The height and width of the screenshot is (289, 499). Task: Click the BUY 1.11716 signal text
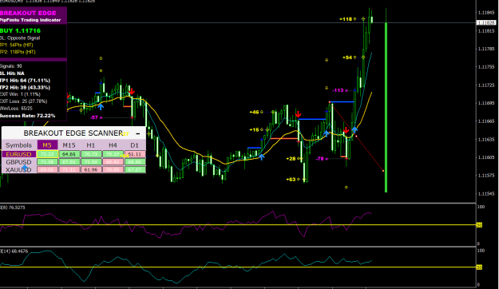click(x=21, y=31)
